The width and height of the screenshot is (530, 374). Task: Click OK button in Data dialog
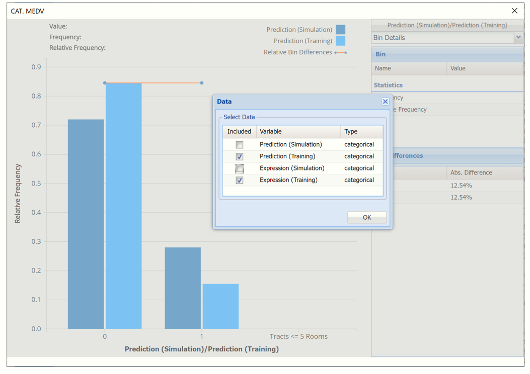[366, 217]
